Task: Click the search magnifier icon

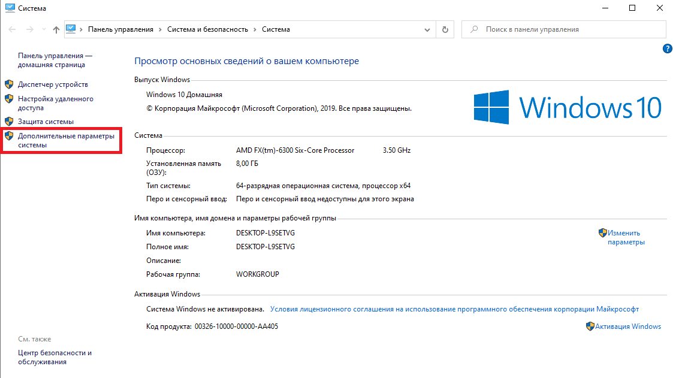Action: 474,29
